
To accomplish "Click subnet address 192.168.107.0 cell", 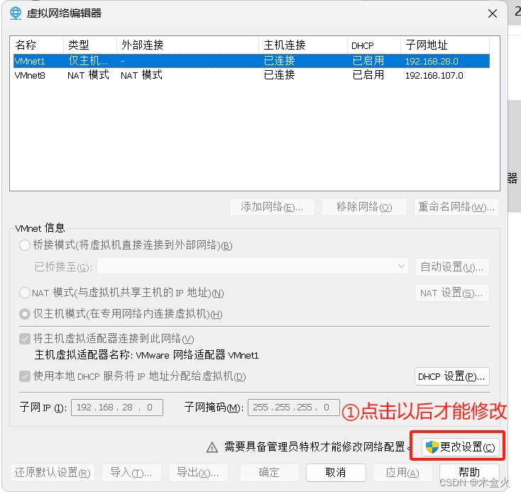I will point(434,76).
